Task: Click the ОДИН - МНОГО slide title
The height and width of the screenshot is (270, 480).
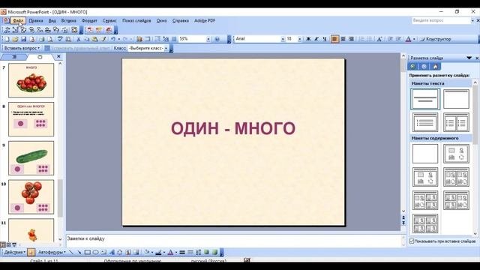Action: click(233, 128)
